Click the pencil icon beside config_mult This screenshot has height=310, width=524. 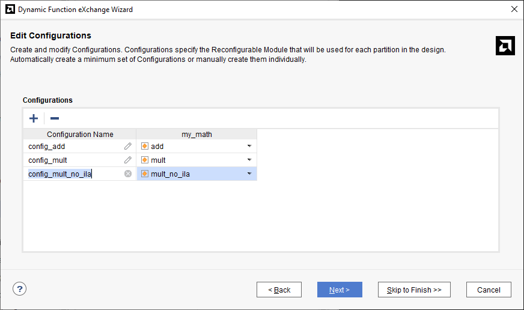128,160
